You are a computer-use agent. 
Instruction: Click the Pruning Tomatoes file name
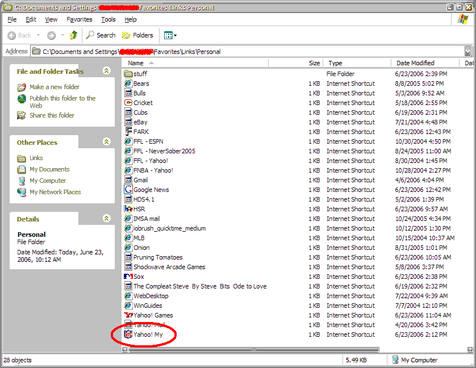(158, 257)
